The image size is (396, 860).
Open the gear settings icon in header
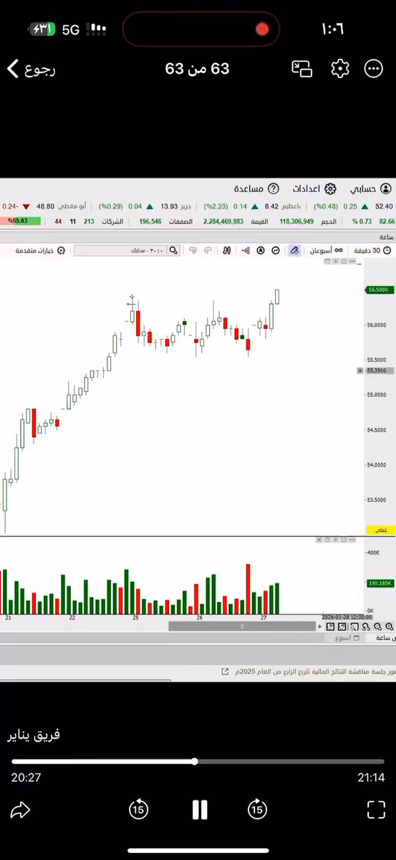340,69
